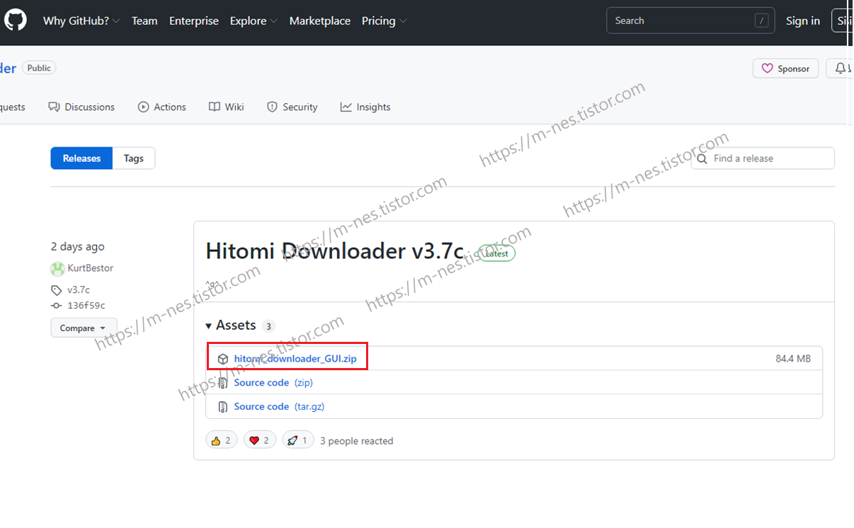Open the Compare dropdown

tap(84, 328)
